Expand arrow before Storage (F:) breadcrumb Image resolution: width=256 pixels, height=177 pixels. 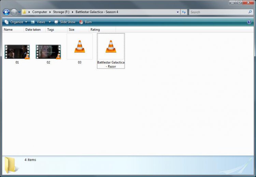click(x=50, y=12)
